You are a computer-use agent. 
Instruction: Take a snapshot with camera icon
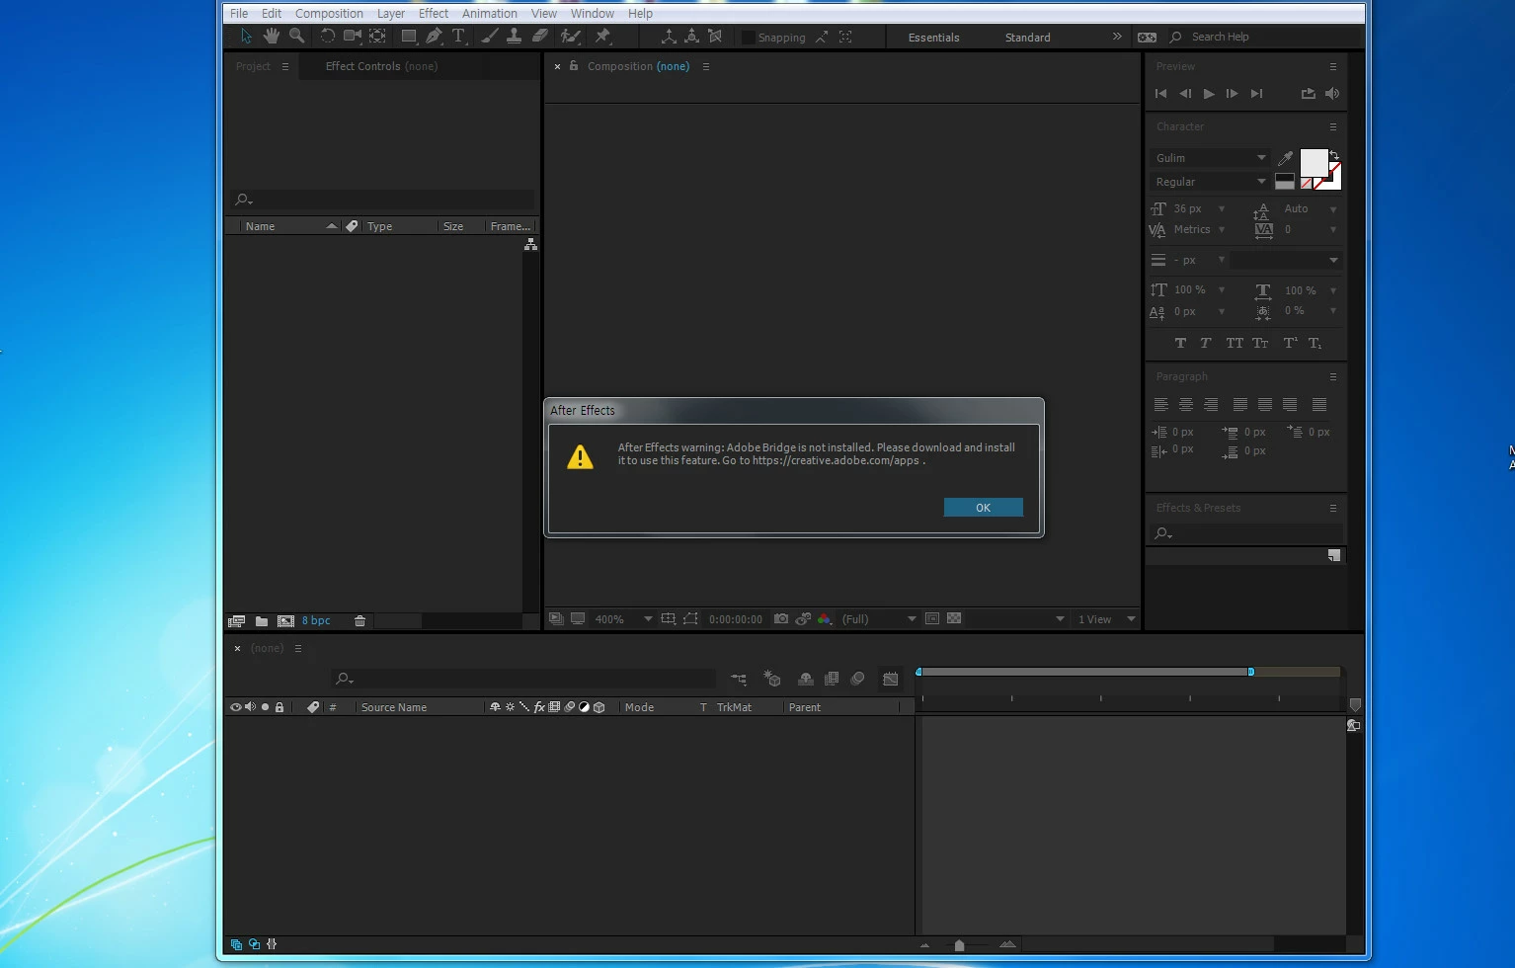(x=781, y=619)
